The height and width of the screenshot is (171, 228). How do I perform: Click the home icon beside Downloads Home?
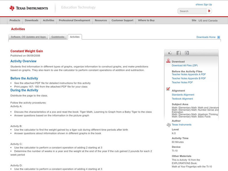tap(219, 37)
